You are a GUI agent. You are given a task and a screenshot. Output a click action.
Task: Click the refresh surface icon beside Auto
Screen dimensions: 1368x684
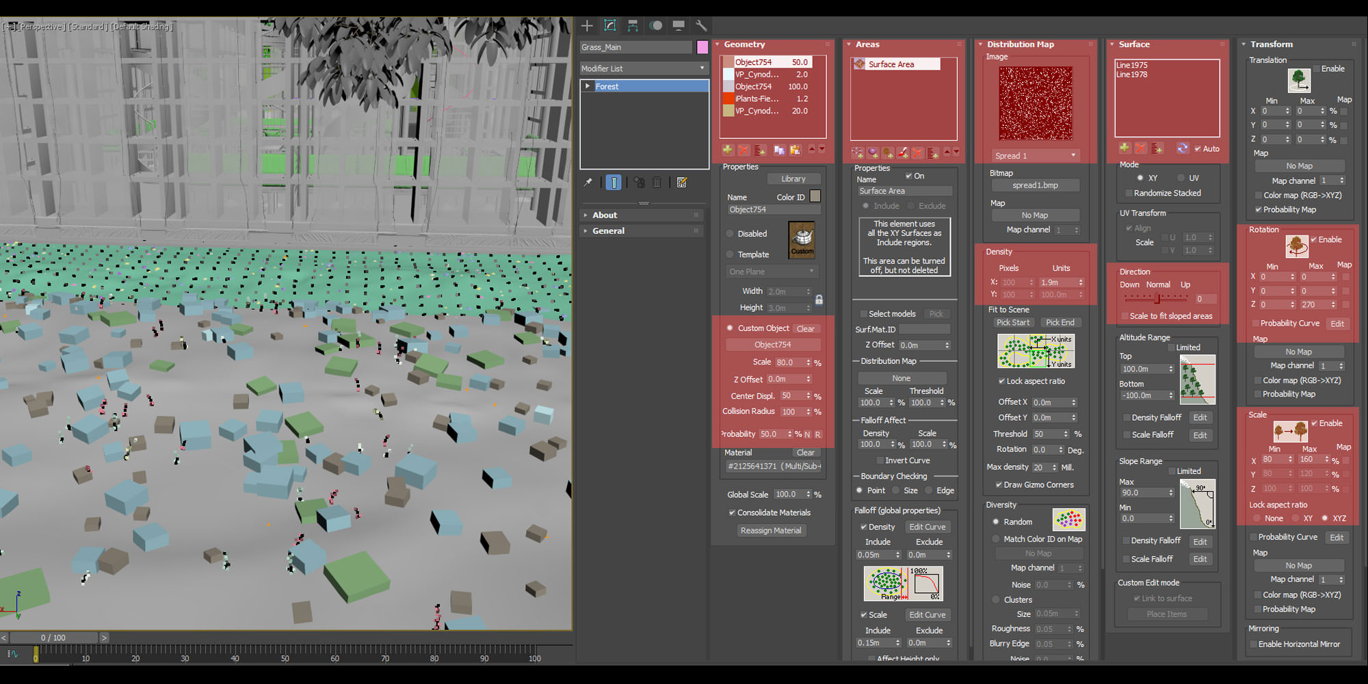[x=1182, y=148]
